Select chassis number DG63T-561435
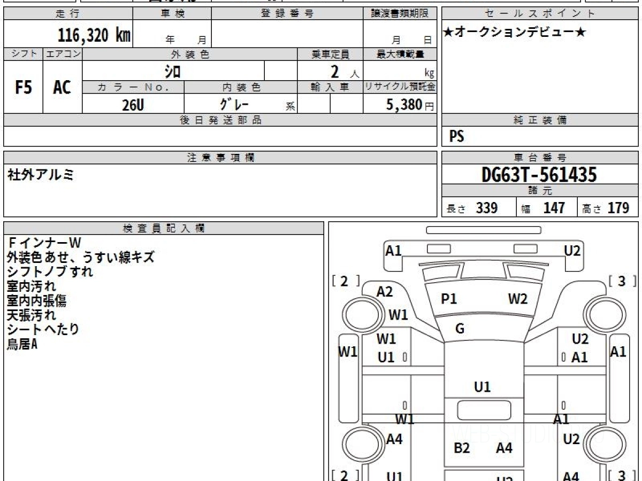The image size is (642, 481). pyautogui.click(x=539, y=174)
